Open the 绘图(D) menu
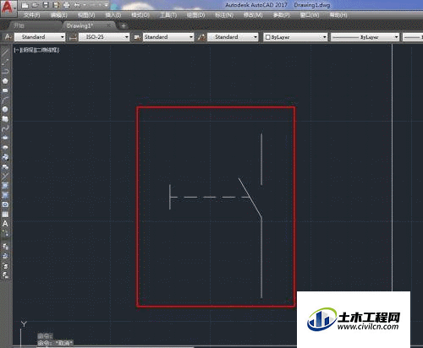423x348 pixels. click(195, 15)
